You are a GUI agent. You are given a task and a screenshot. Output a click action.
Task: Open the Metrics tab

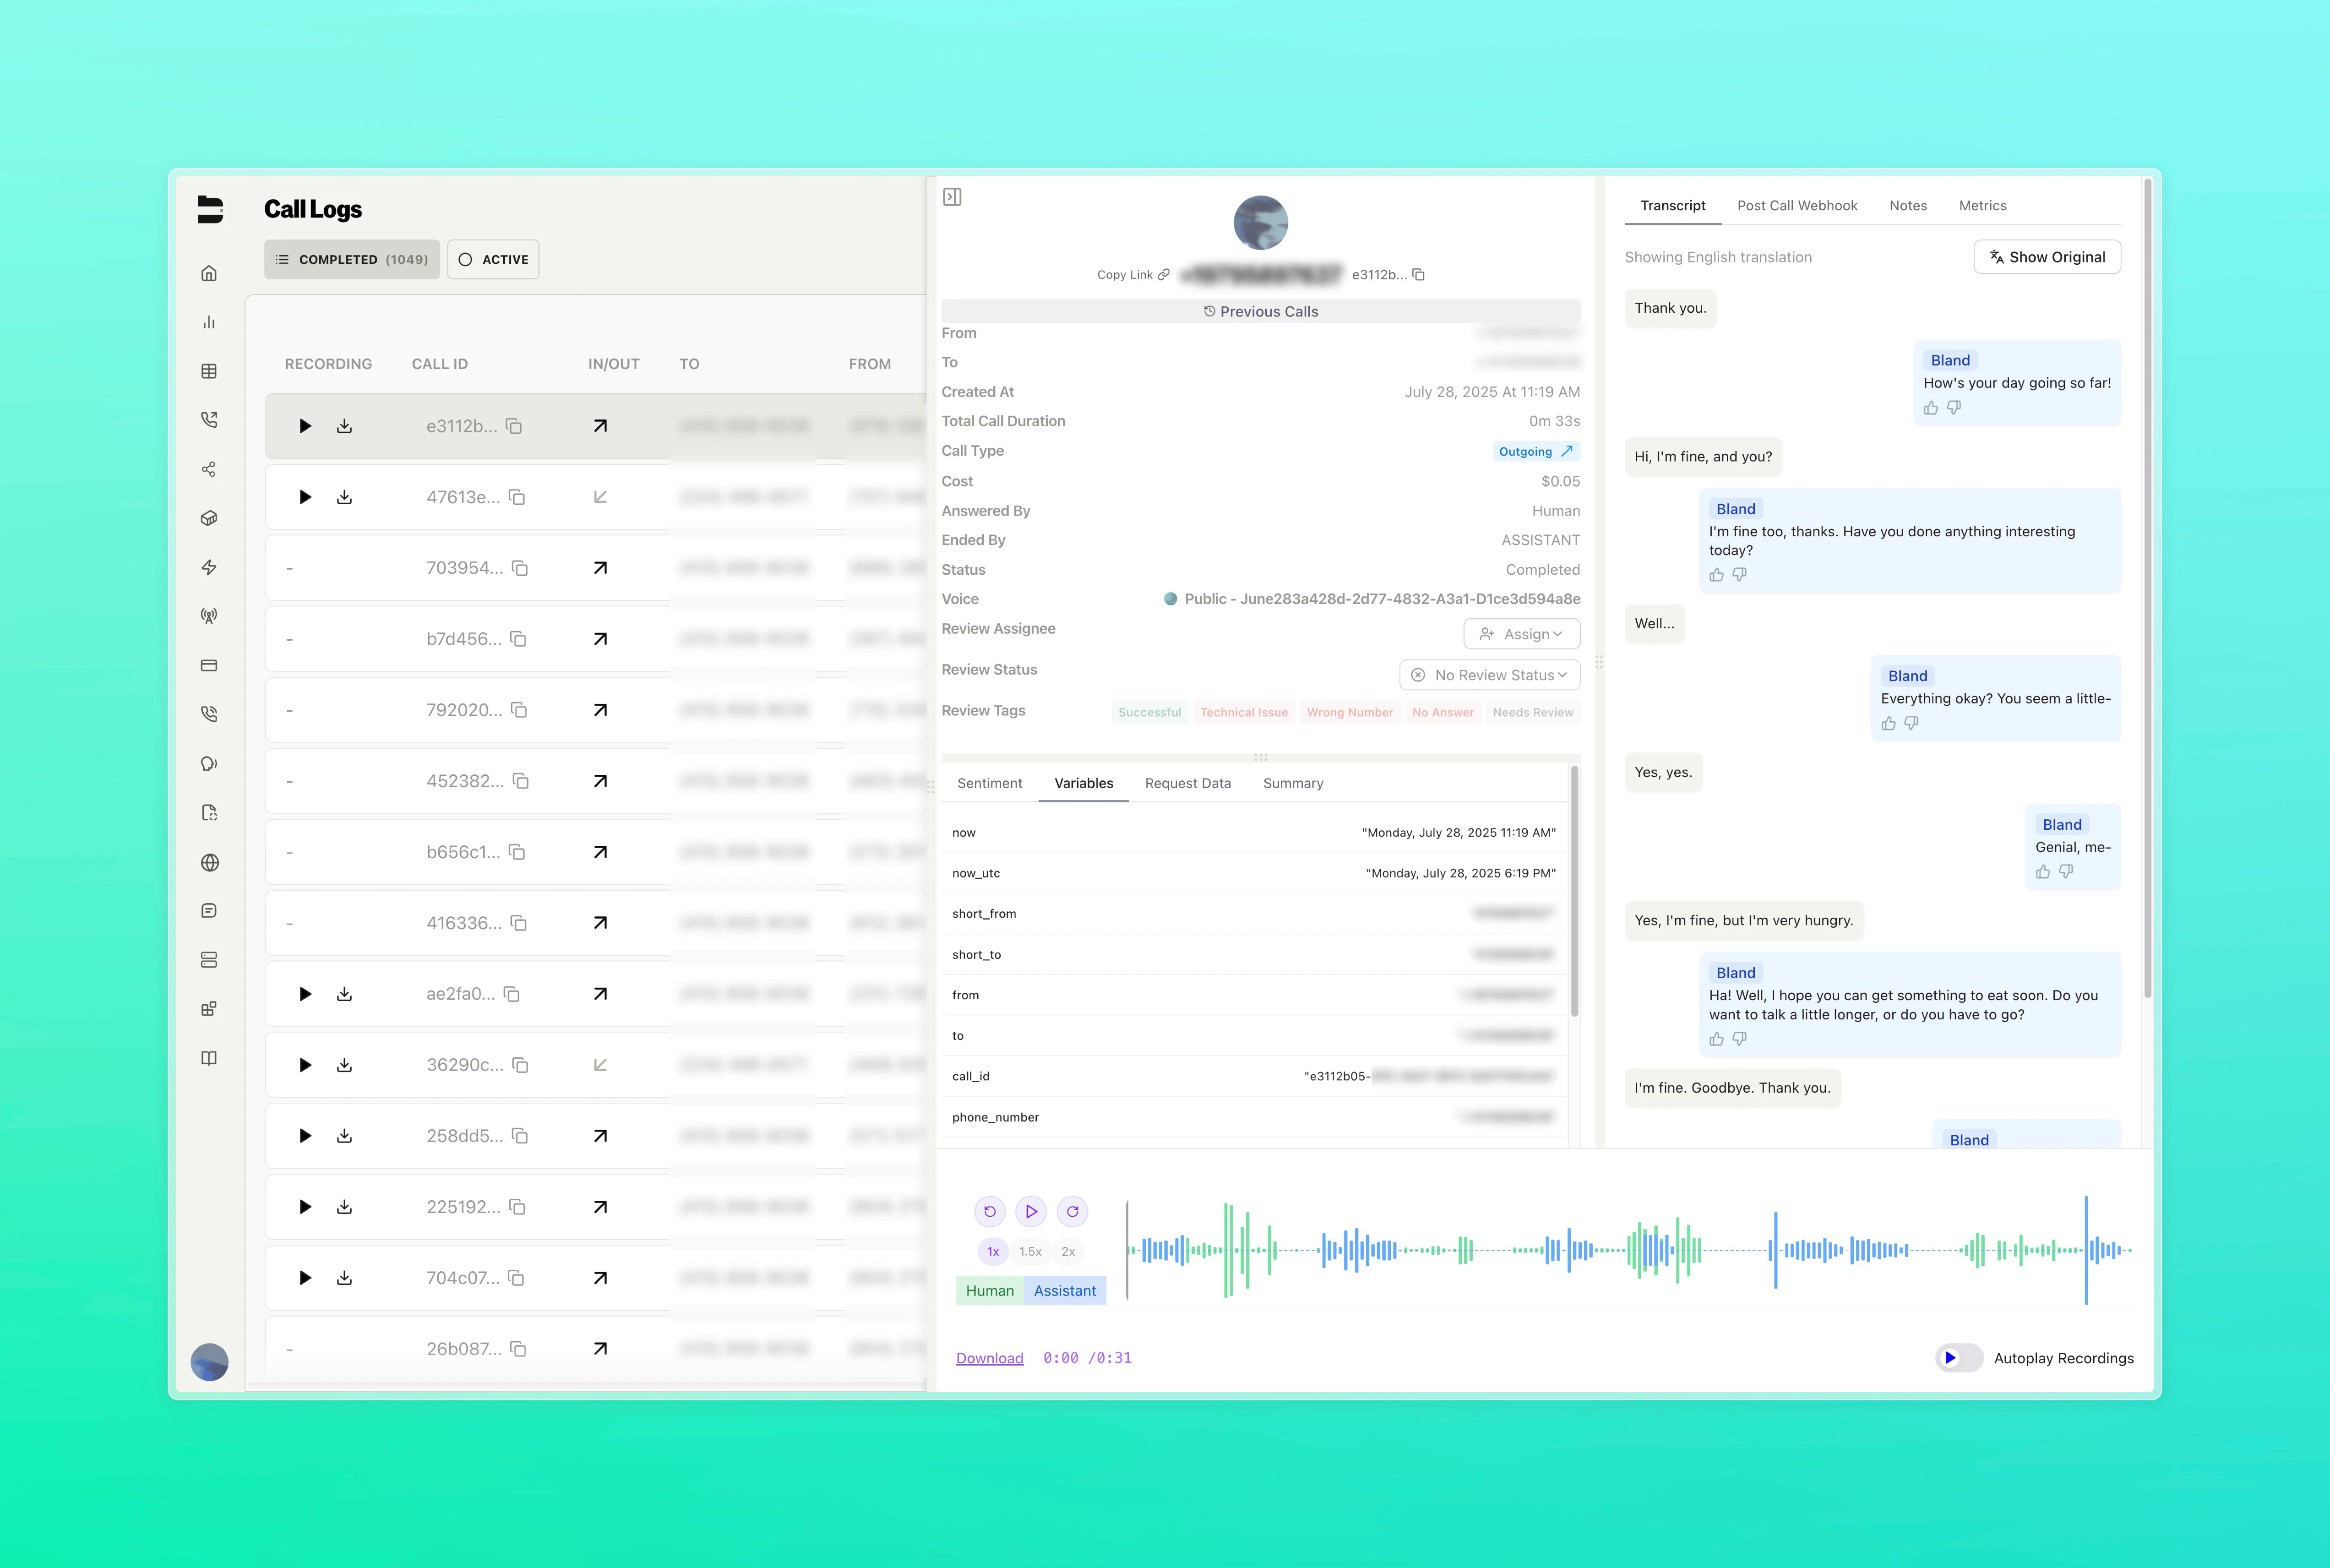[1982, 205]
